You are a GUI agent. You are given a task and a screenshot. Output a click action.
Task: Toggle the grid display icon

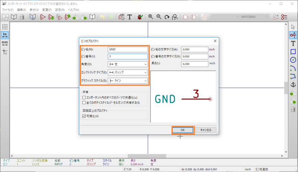tap(5, 27)
